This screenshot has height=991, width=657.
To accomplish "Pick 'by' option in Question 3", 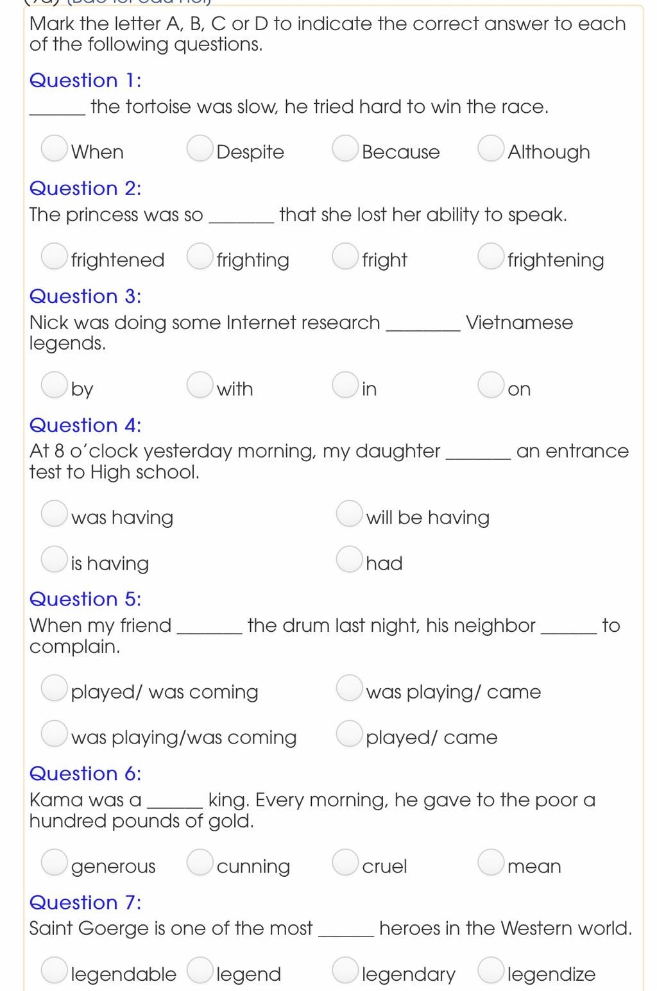I will (55, 385).
